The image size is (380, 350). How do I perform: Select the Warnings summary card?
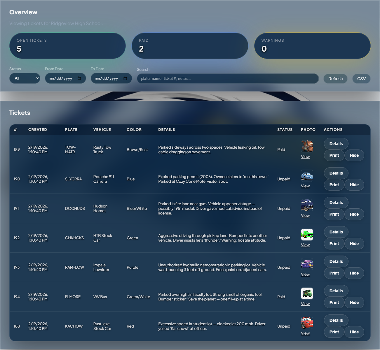(312, 46)
